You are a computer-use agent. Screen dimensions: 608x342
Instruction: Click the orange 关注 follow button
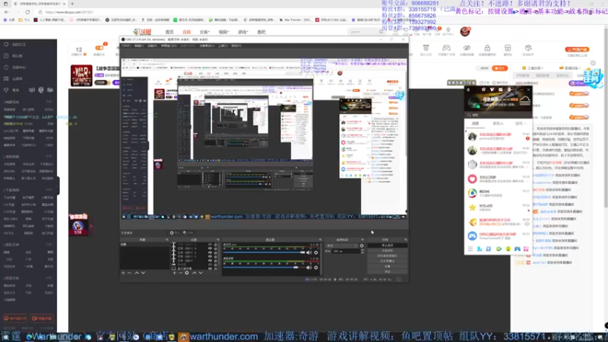point(500,68)
